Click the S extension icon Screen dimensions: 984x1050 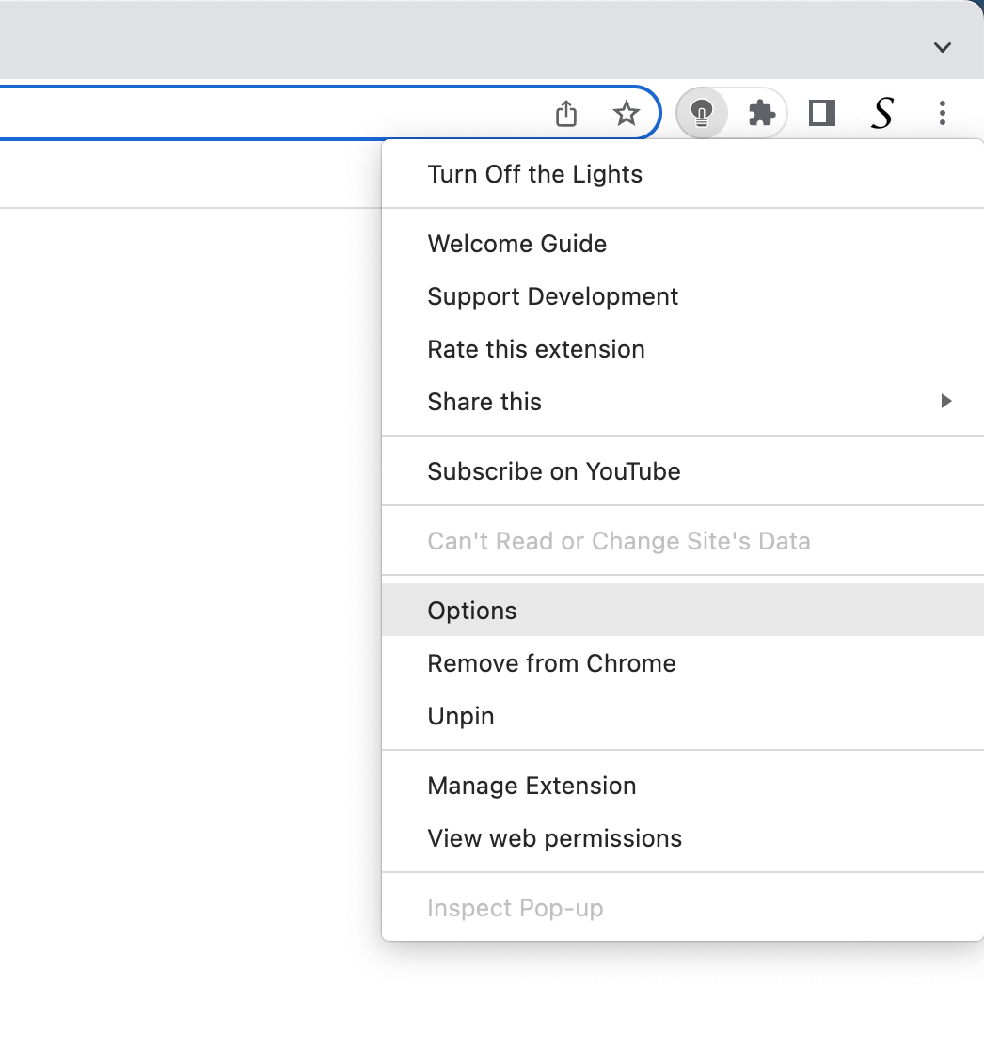tap(881, 112)
